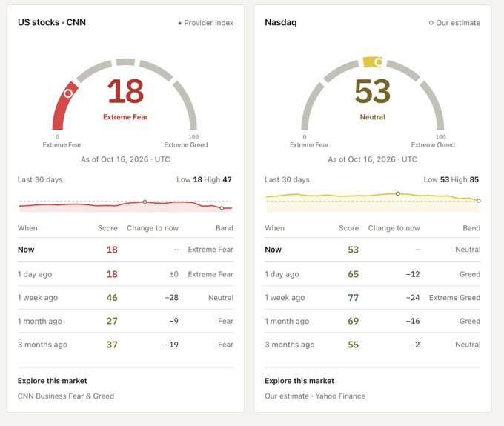Viewport: 504px width, 426px height.
Task: Click the Band column header in Nasdaq table
Action: coord(471,228)
